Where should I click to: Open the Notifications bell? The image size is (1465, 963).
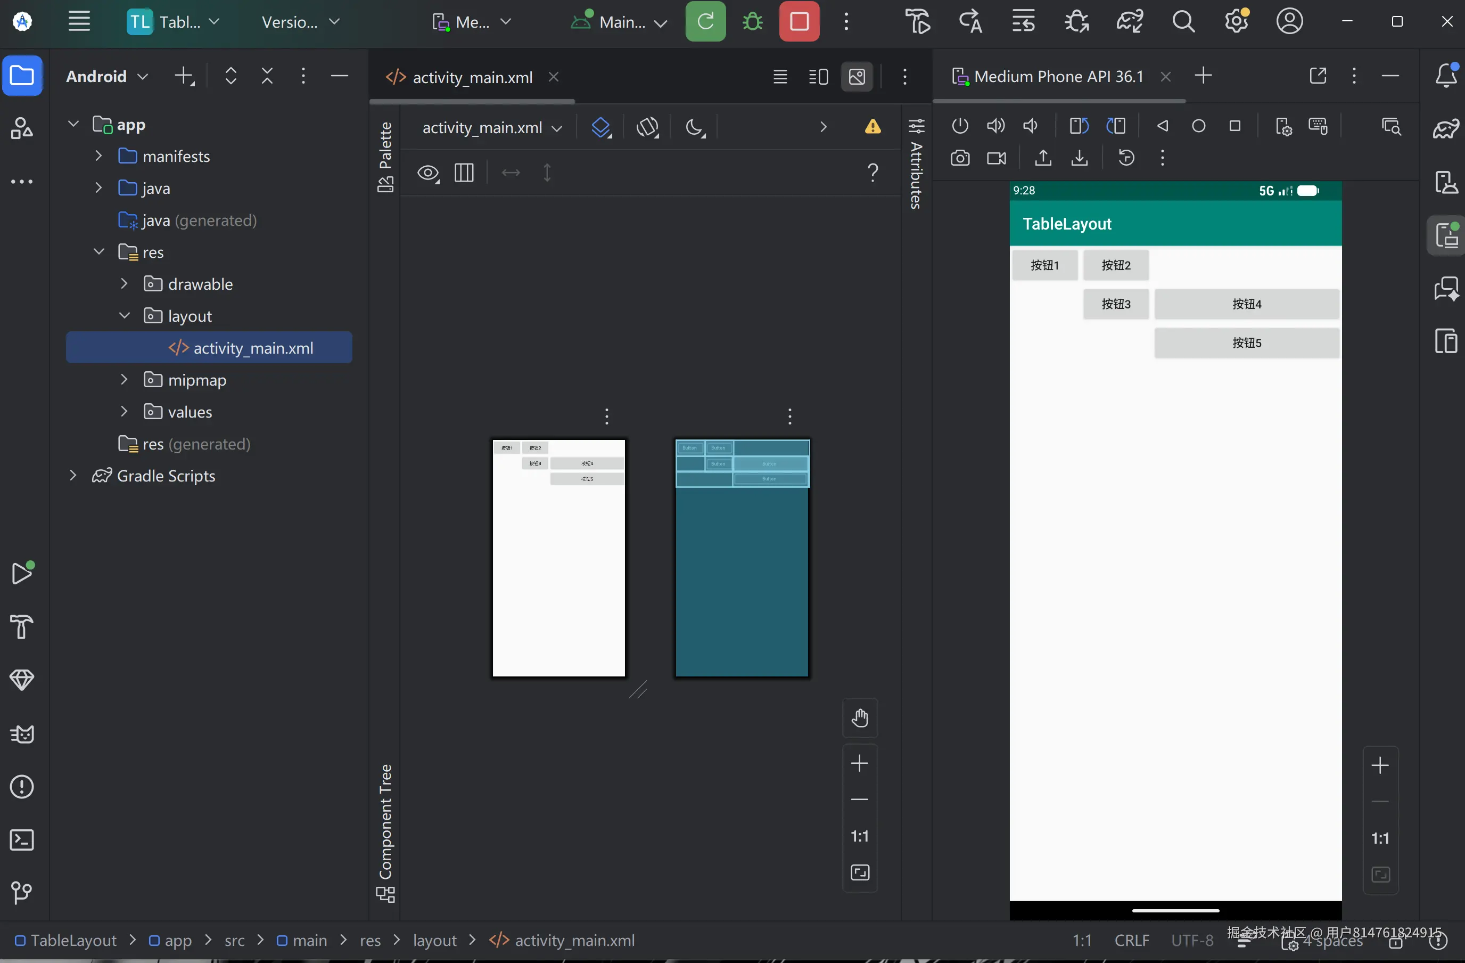1446,76
